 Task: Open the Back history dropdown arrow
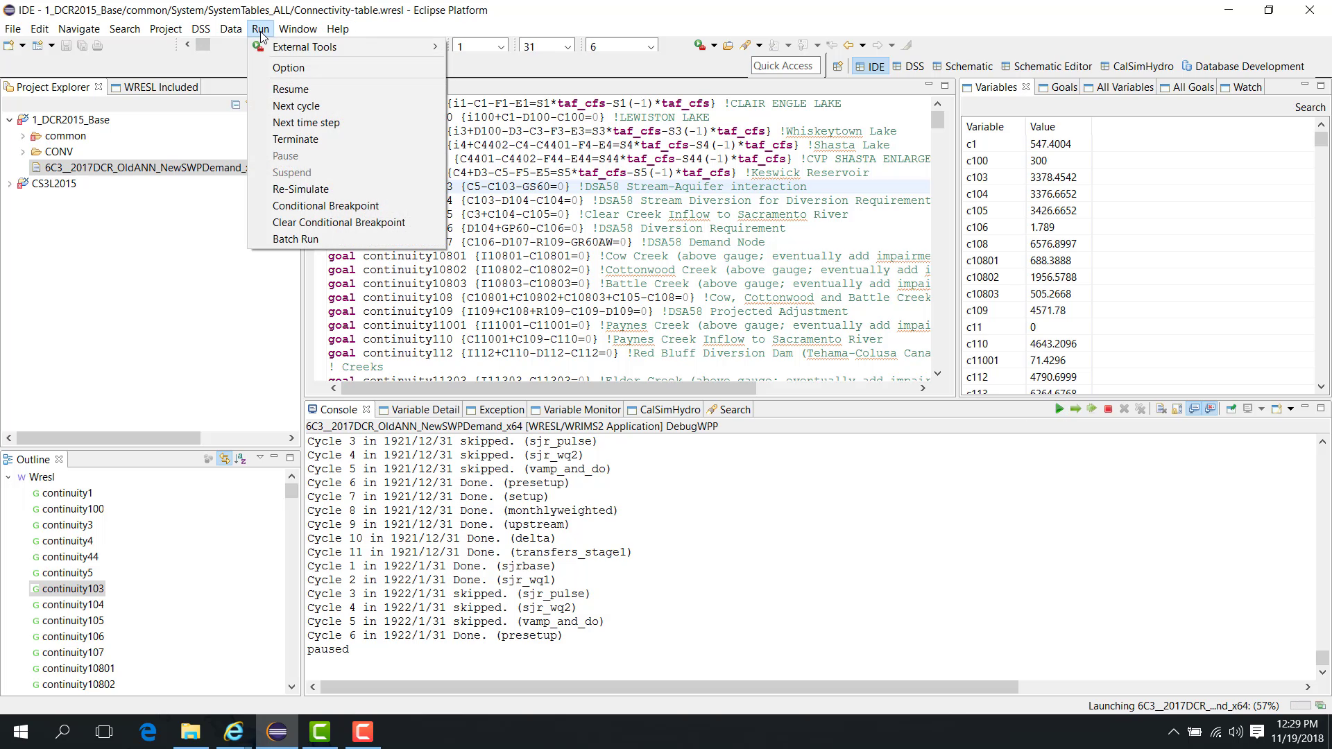tap(862, 46)
